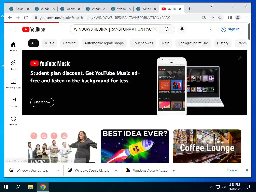The height and width of the screenshot is (192, 256).
Task: Open the Windows Start menu
Action: [6, 187]
